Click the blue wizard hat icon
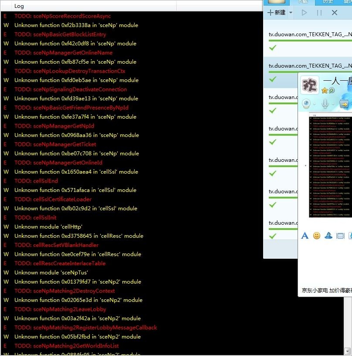The image size is (352, 356). pos(328,236)
